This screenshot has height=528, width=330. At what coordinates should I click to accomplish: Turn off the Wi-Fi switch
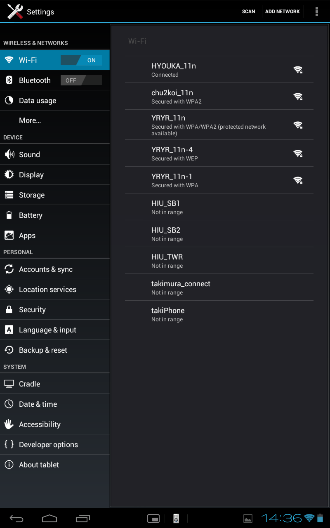[x=81, y=60]
